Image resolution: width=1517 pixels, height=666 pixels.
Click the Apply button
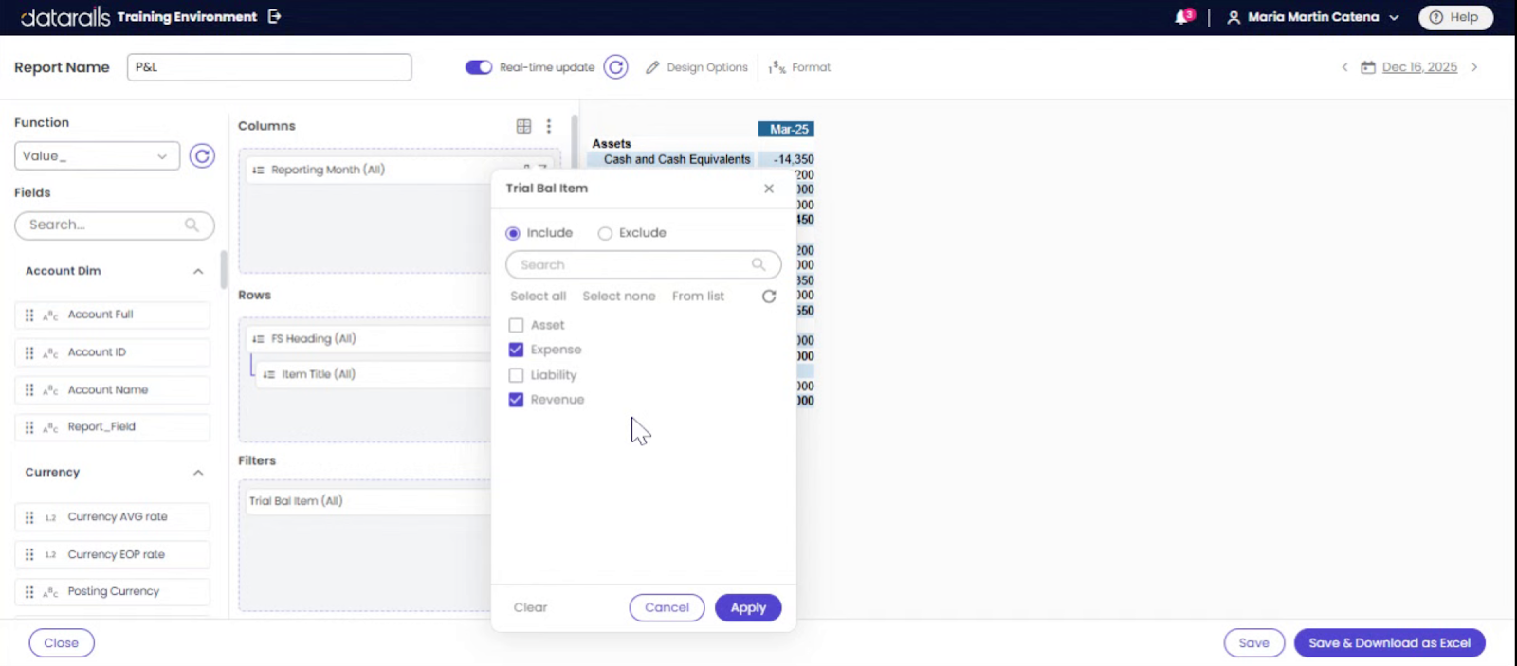tap(748, 608)
